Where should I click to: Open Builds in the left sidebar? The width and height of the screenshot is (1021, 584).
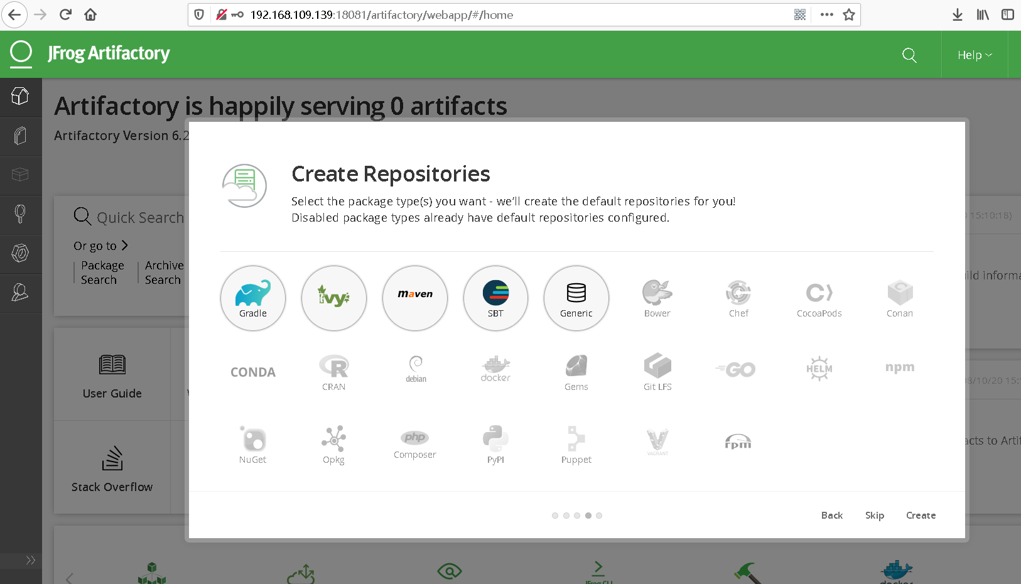[21, 175]
